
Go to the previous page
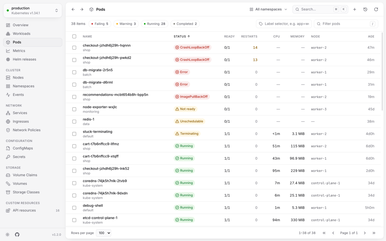[333, 233]
